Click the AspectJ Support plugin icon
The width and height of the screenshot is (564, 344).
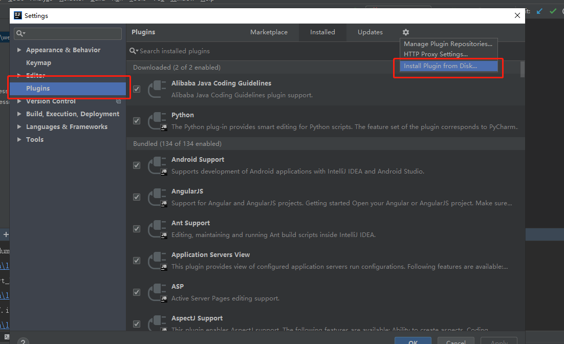(x=157, y=323)
